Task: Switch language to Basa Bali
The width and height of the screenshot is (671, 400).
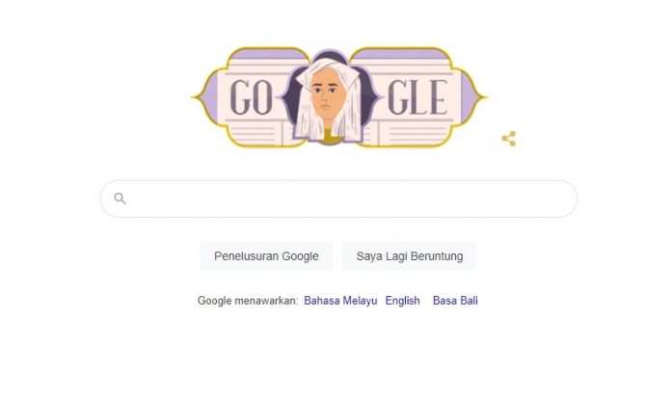Action: [455, 301]
